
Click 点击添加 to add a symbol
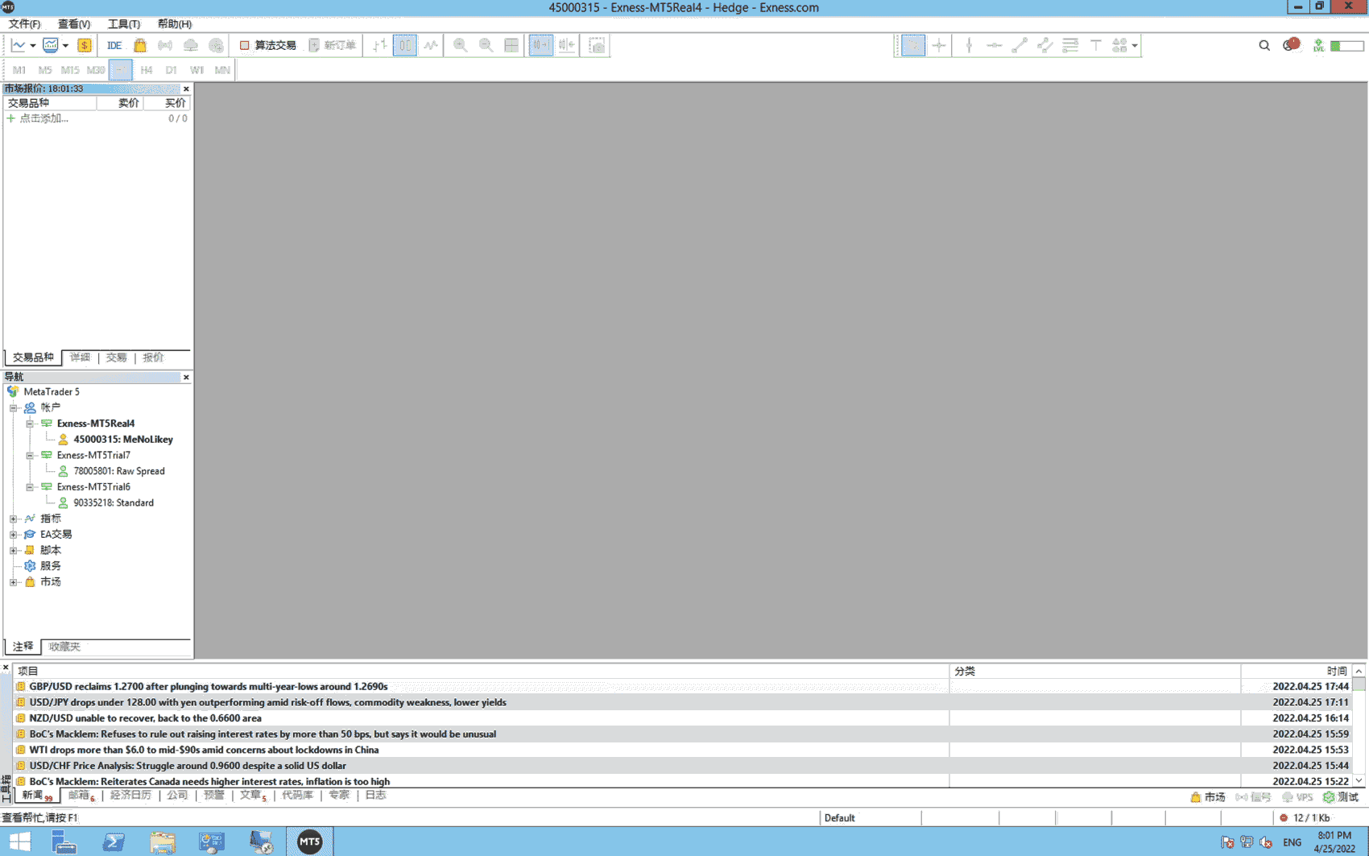click(43, 118)
